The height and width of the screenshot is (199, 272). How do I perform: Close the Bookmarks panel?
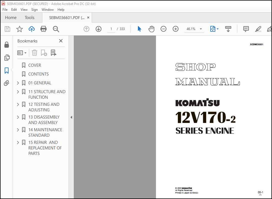pyautogui.click(x=61, y=41)
